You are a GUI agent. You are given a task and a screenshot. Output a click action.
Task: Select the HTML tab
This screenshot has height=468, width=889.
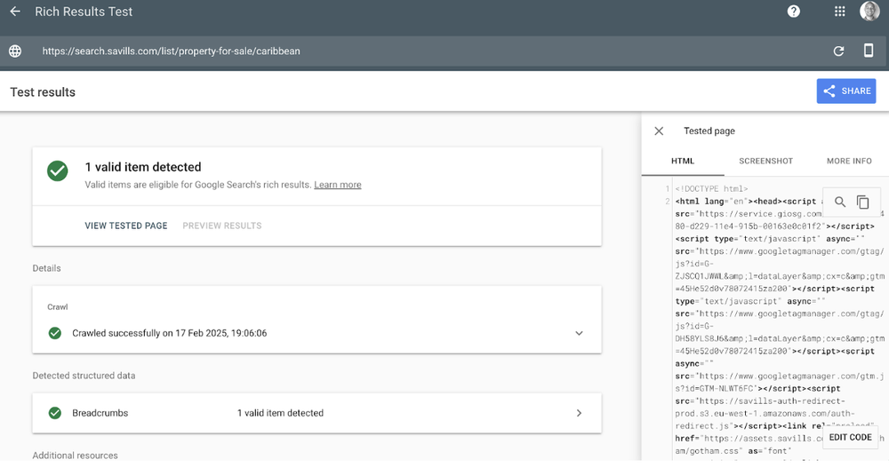(683, 161)
